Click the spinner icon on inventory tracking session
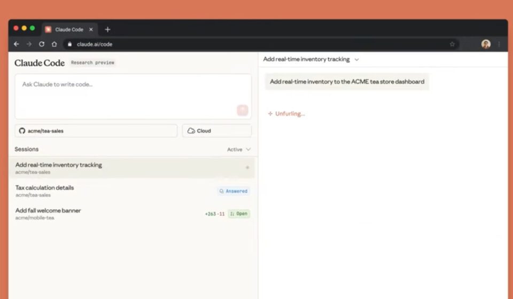The image size is (513, 299). tap(247, 168)
